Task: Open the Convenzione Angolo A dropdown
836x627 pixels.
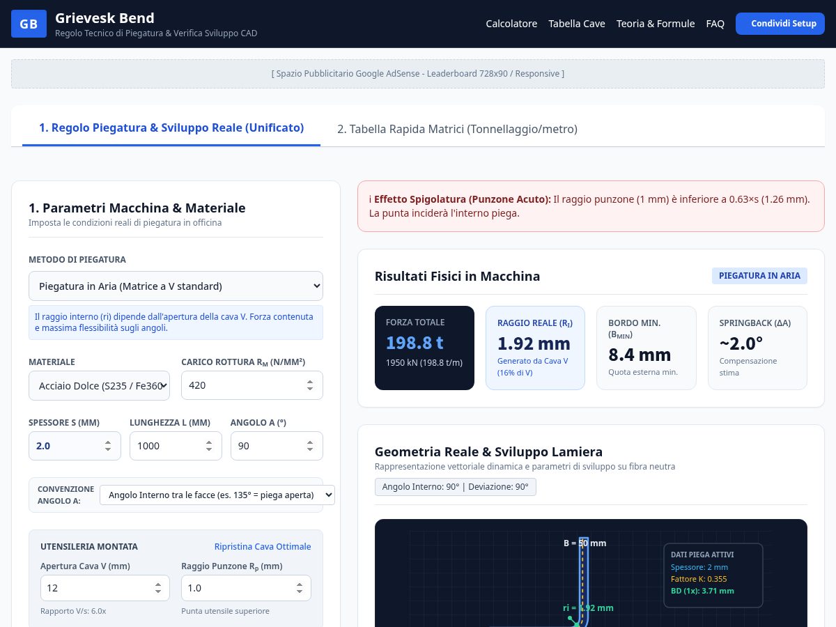Action: [x=217, y=495]
